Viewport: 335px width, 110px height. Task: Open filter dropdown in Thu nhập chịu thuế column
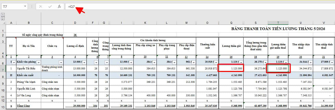[311, 62]
